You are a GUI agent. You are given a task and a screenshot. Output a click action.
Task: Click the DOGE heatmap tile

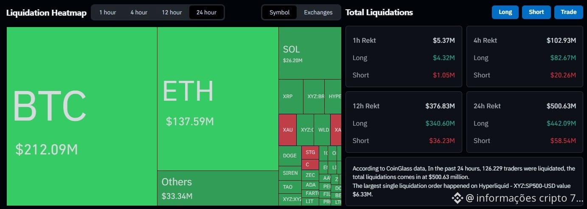pos(289,156)
